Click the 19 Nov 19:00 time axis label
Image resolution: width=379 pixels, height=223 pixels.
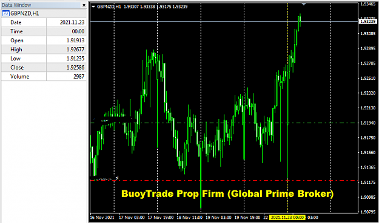click(x=247, y=218)
